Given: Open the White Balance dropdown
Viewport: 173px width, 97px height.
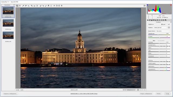Looking at the screenshot, I should click(x=163, y=31).
